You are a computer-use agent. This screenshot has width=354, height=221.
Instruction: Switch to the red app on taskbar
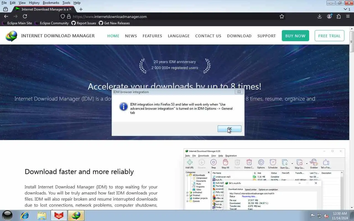click(x=59, y=215)
